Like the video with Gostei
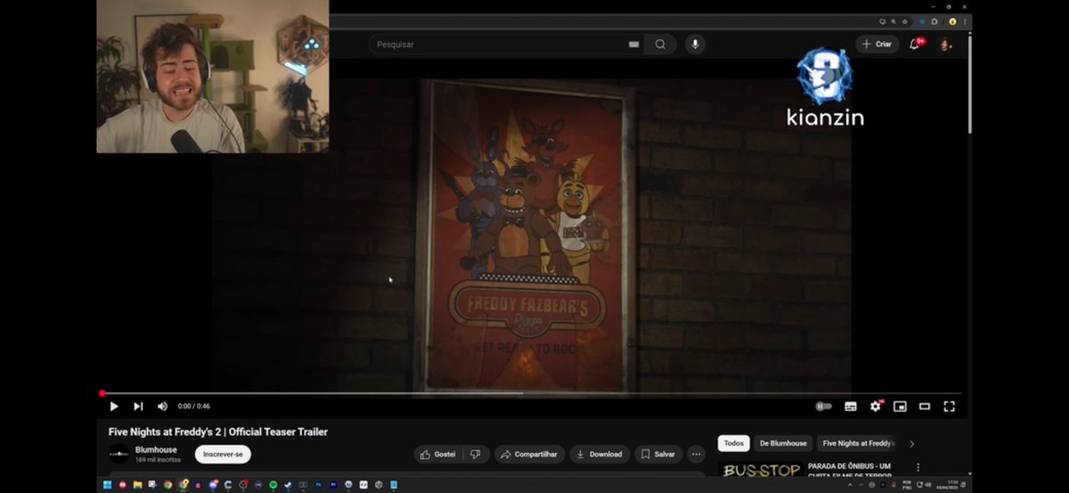This screenshot has width=1069, height=493. pyautogui.click(x=437, y=454)
